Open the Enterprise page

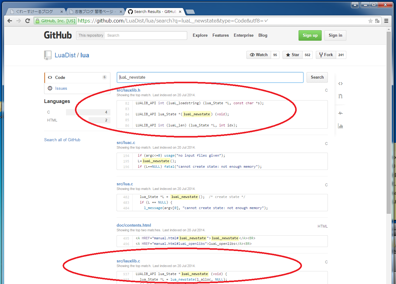[x=244, y=35]
